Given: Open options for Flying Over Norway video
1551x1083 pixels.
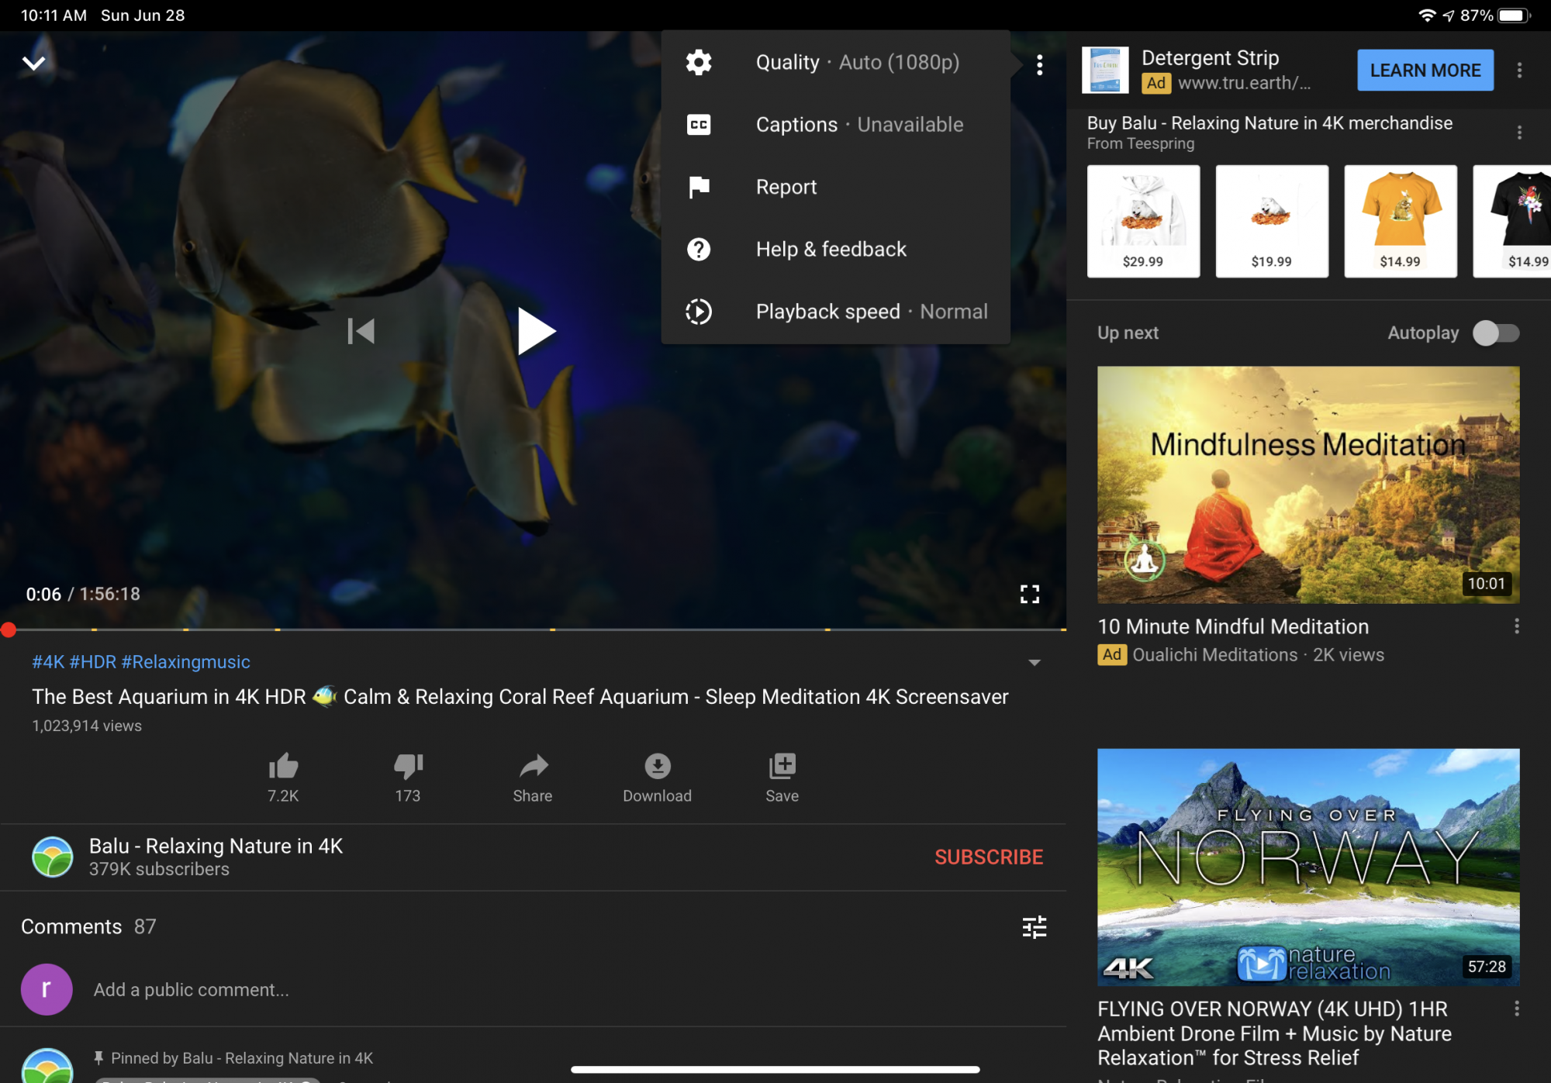Looking at the screenshot, I should coord(1516,1009).
